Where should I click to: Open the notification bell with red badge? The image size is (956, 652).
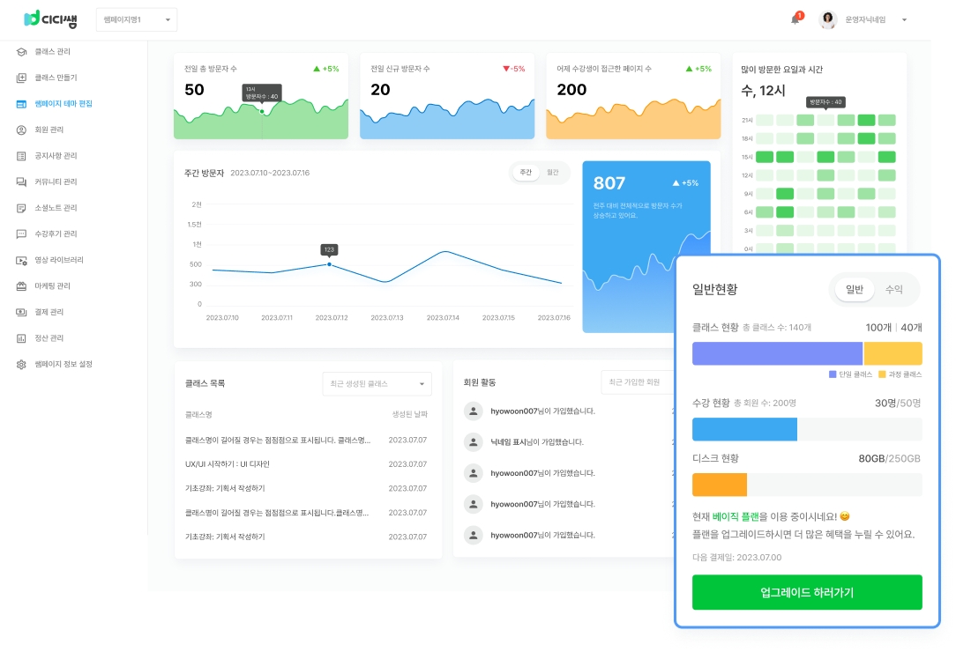pyautogui.click(x=795, y=19)
